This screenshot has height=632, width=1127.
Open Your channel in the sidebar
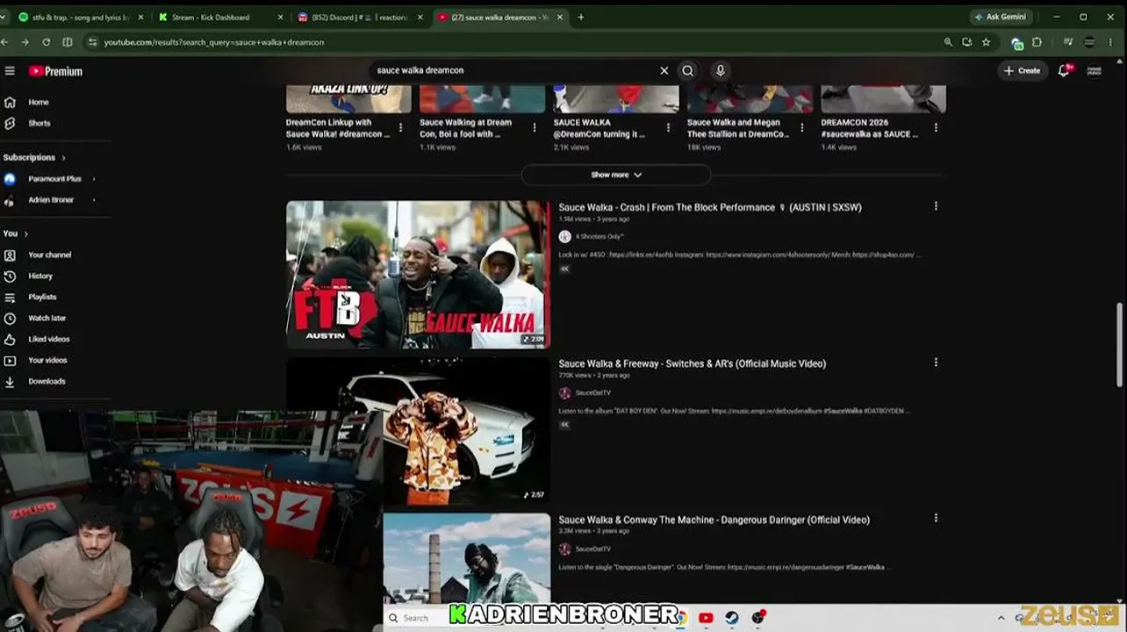(49, 255)
